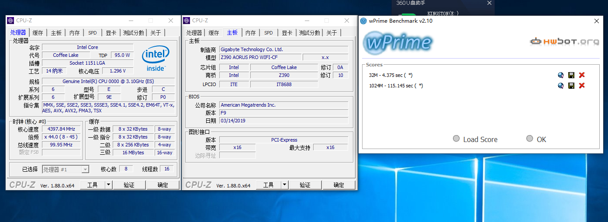The image size is (608, 222).
Task: Select the Load Score radio button
Action: pos(456,139)
